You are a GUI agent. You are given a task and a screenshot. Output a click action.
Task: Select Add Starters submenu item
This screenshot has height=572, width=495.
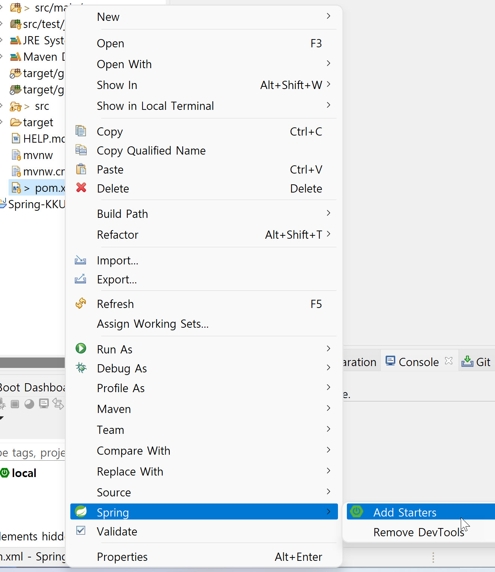click(421, 512)
